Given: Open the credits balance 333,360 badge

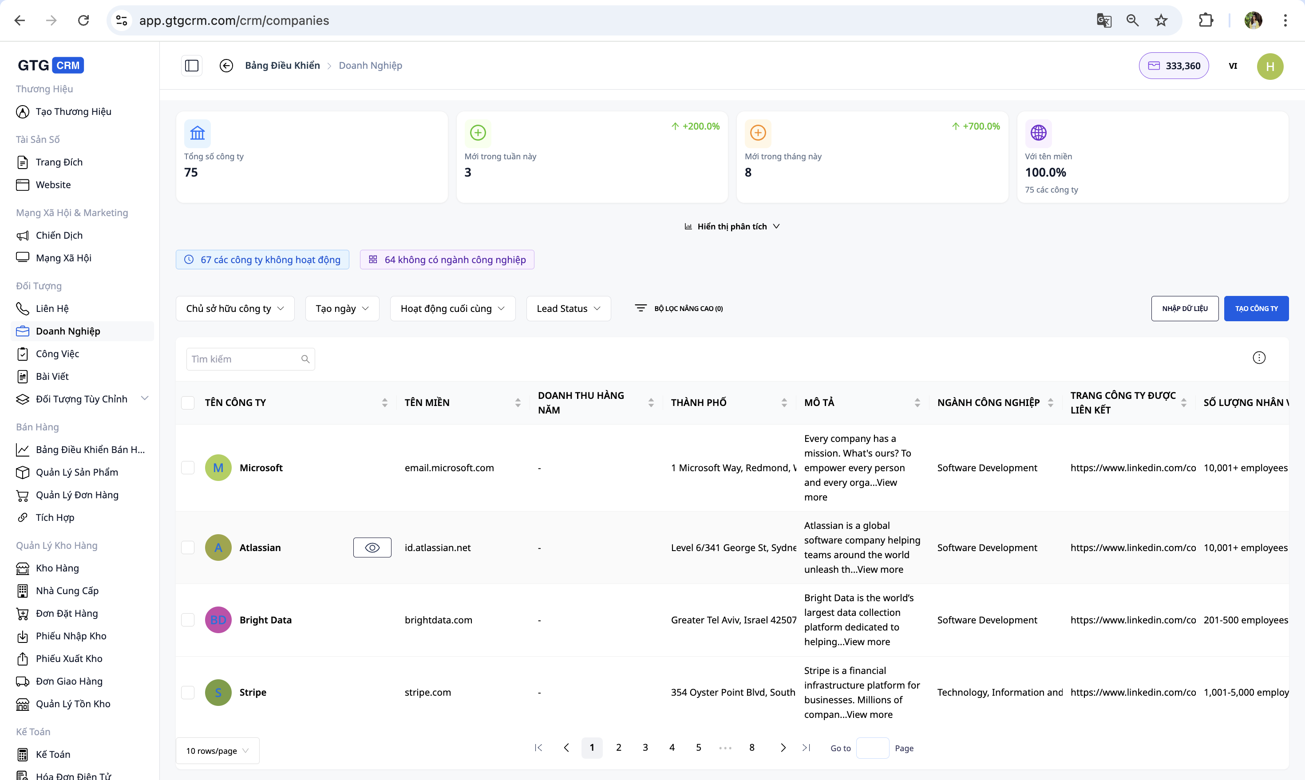Looking at the screenshot, I should (x=1174, y=66).
